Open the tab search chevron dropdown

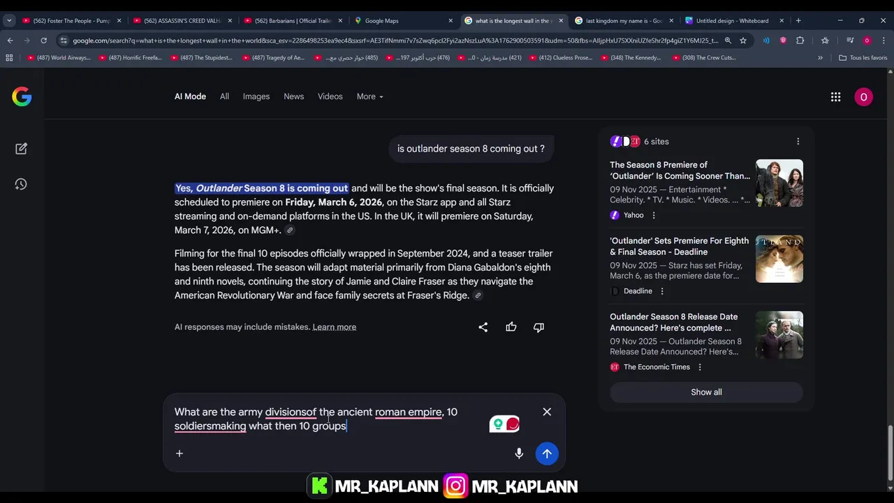[9, 21]
